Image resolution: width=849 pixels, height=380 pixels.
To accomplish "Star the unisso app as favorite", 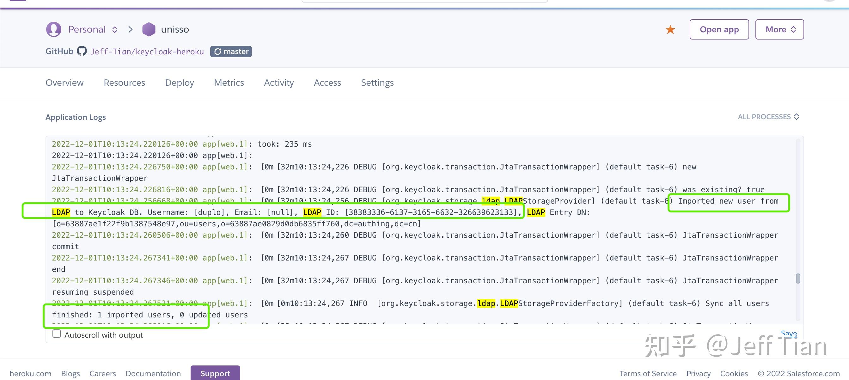I will [x=670, y=29].
